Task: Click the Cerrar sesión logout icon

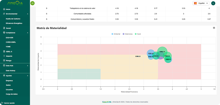Action: point(2,103)
